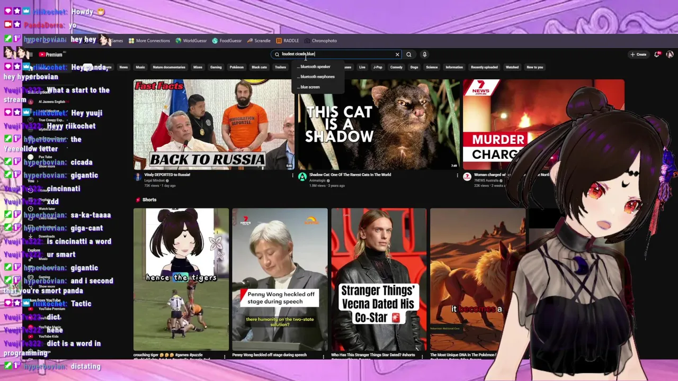Select the Music filter chip

pyautogui.click(x=140, y=67)
